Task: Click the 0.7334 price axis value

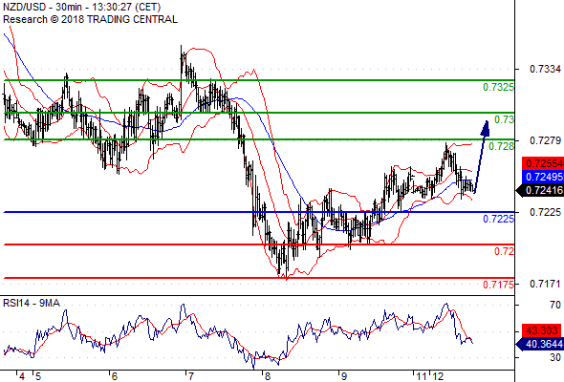Action: 545,69
